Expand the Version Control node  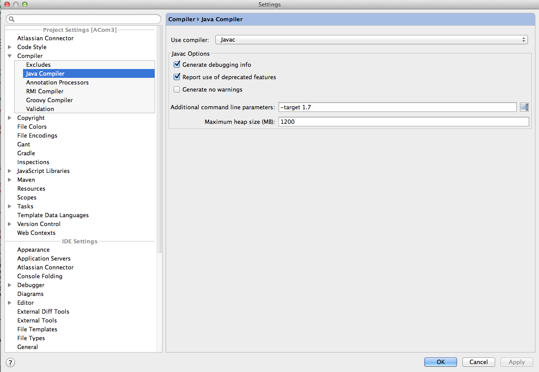click(x=10, y=224)
